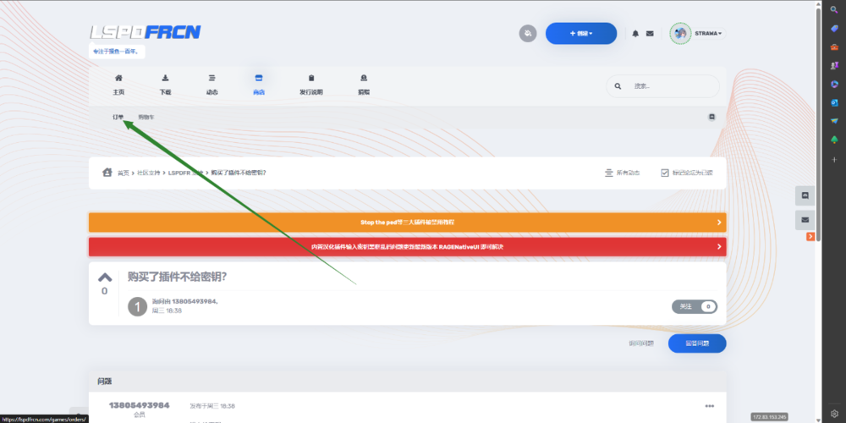Go to the 下载 (Downloads) nav tab
The height and width of the screenshot is (423, 846).
click(x=165, y=85)
